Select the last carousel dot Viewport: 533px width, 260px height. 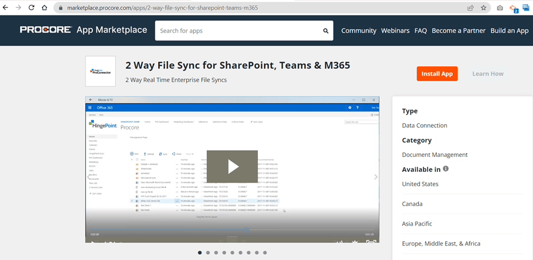(265, 253)
